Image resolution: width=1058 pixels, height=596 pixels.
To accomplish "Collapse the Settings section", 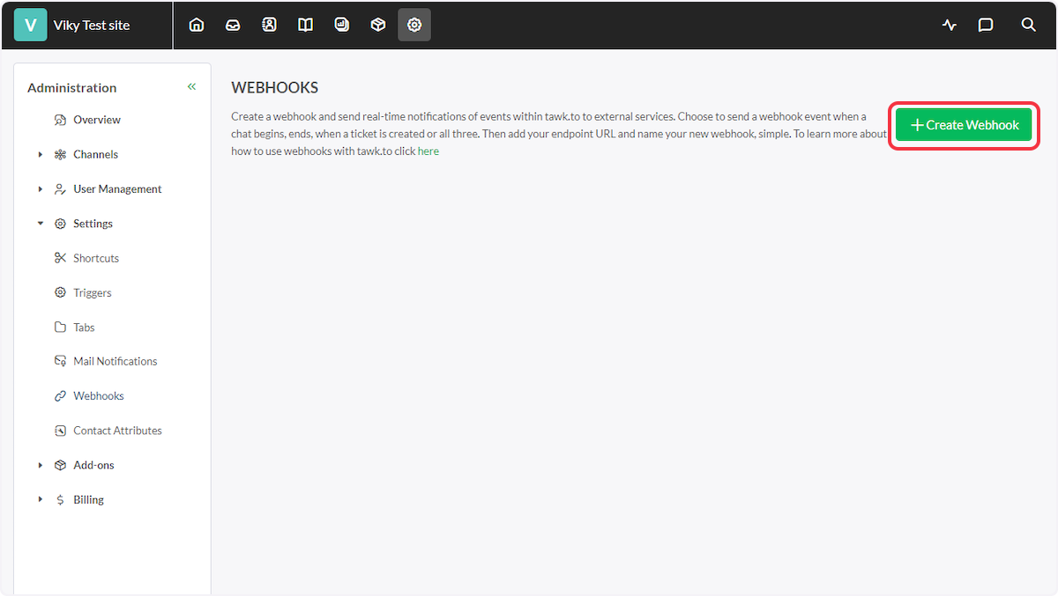I will 40,223.
